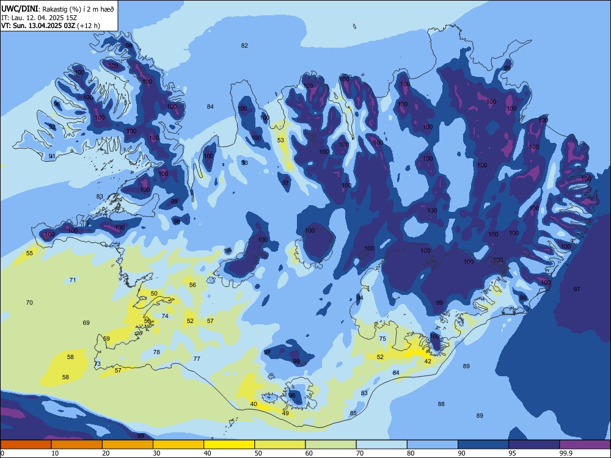Viewport: 611px width, 458px height.
Task: Click the 'VT: Sun. 13.04.2025 03Z (+12 h)' line
Action: coord(51,26)
